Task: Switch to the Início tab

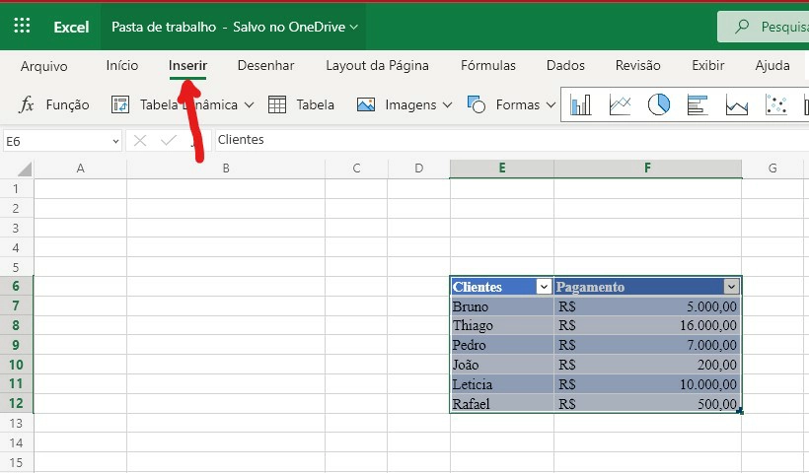Action: coord(122,65)
